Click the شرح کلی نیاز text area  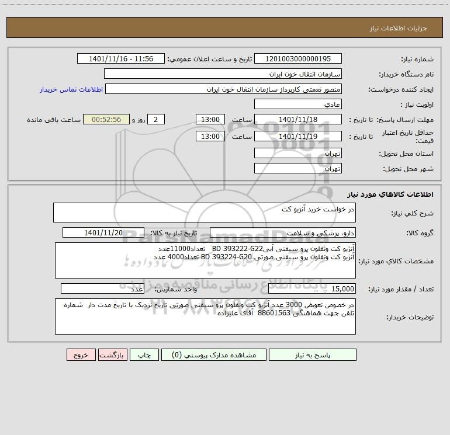coord(205,213)
